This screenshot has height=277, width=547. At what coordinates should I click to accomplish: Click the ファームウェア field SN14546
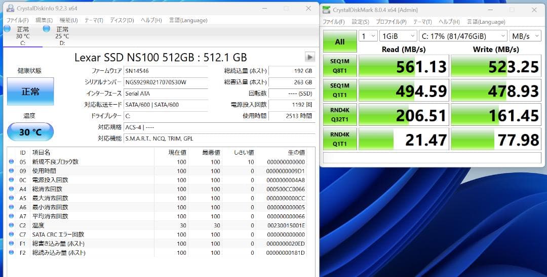[x=166, y=71]
